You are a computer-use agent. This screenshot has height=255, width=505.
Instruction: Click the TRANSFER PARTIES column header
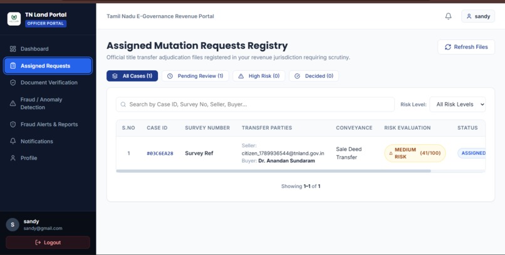(x=267, y=128)
